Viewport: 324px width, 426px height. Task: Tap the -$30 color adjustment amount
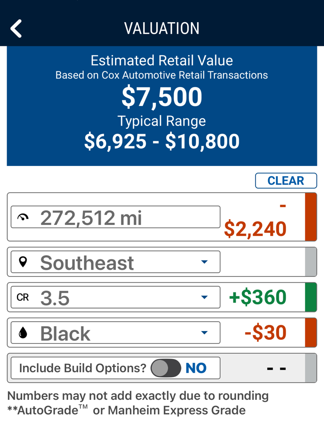pos(265,333)
